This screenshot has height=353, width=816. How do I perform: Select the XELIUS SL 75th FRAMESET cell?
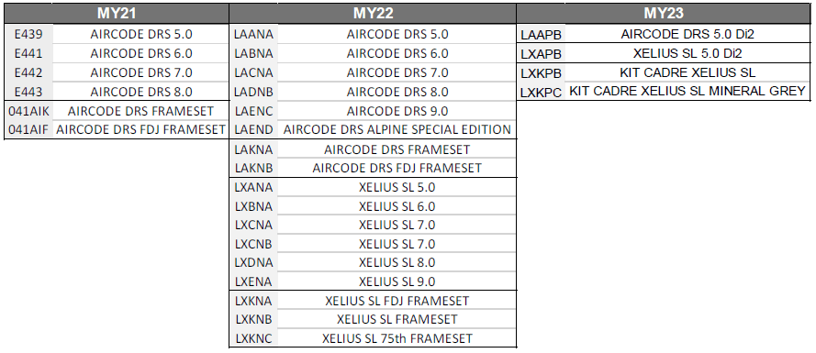click(x=397, y=338)
